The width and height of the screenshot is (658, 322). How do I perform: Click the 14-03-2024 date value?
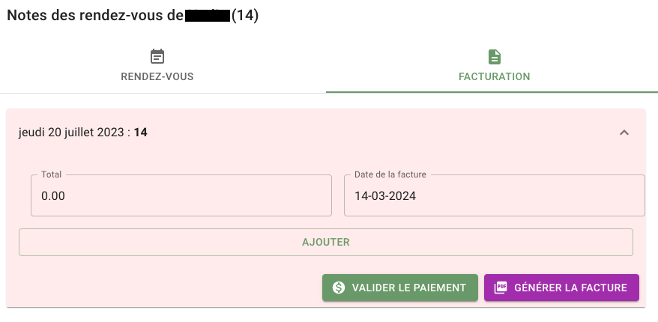pyautogui.click(x=385, y=195)
